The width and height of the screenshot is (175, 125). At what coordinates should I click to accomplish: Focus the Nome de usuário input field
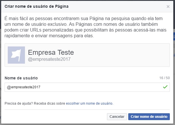pos(80,87)
